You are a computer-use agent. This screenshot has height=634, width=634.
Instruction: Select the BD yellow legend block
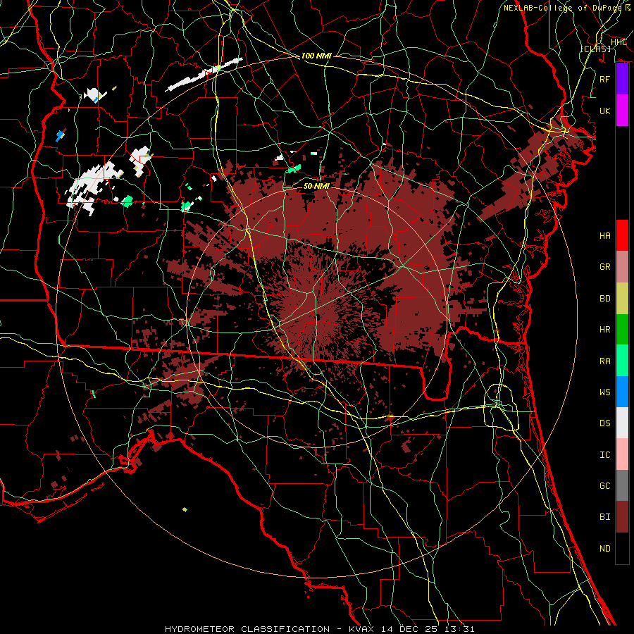(622, 299)
